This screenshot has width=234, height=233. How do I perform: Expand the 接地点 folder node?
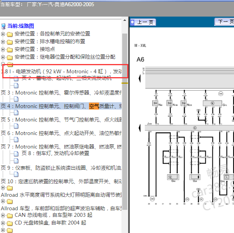(3, 50)
